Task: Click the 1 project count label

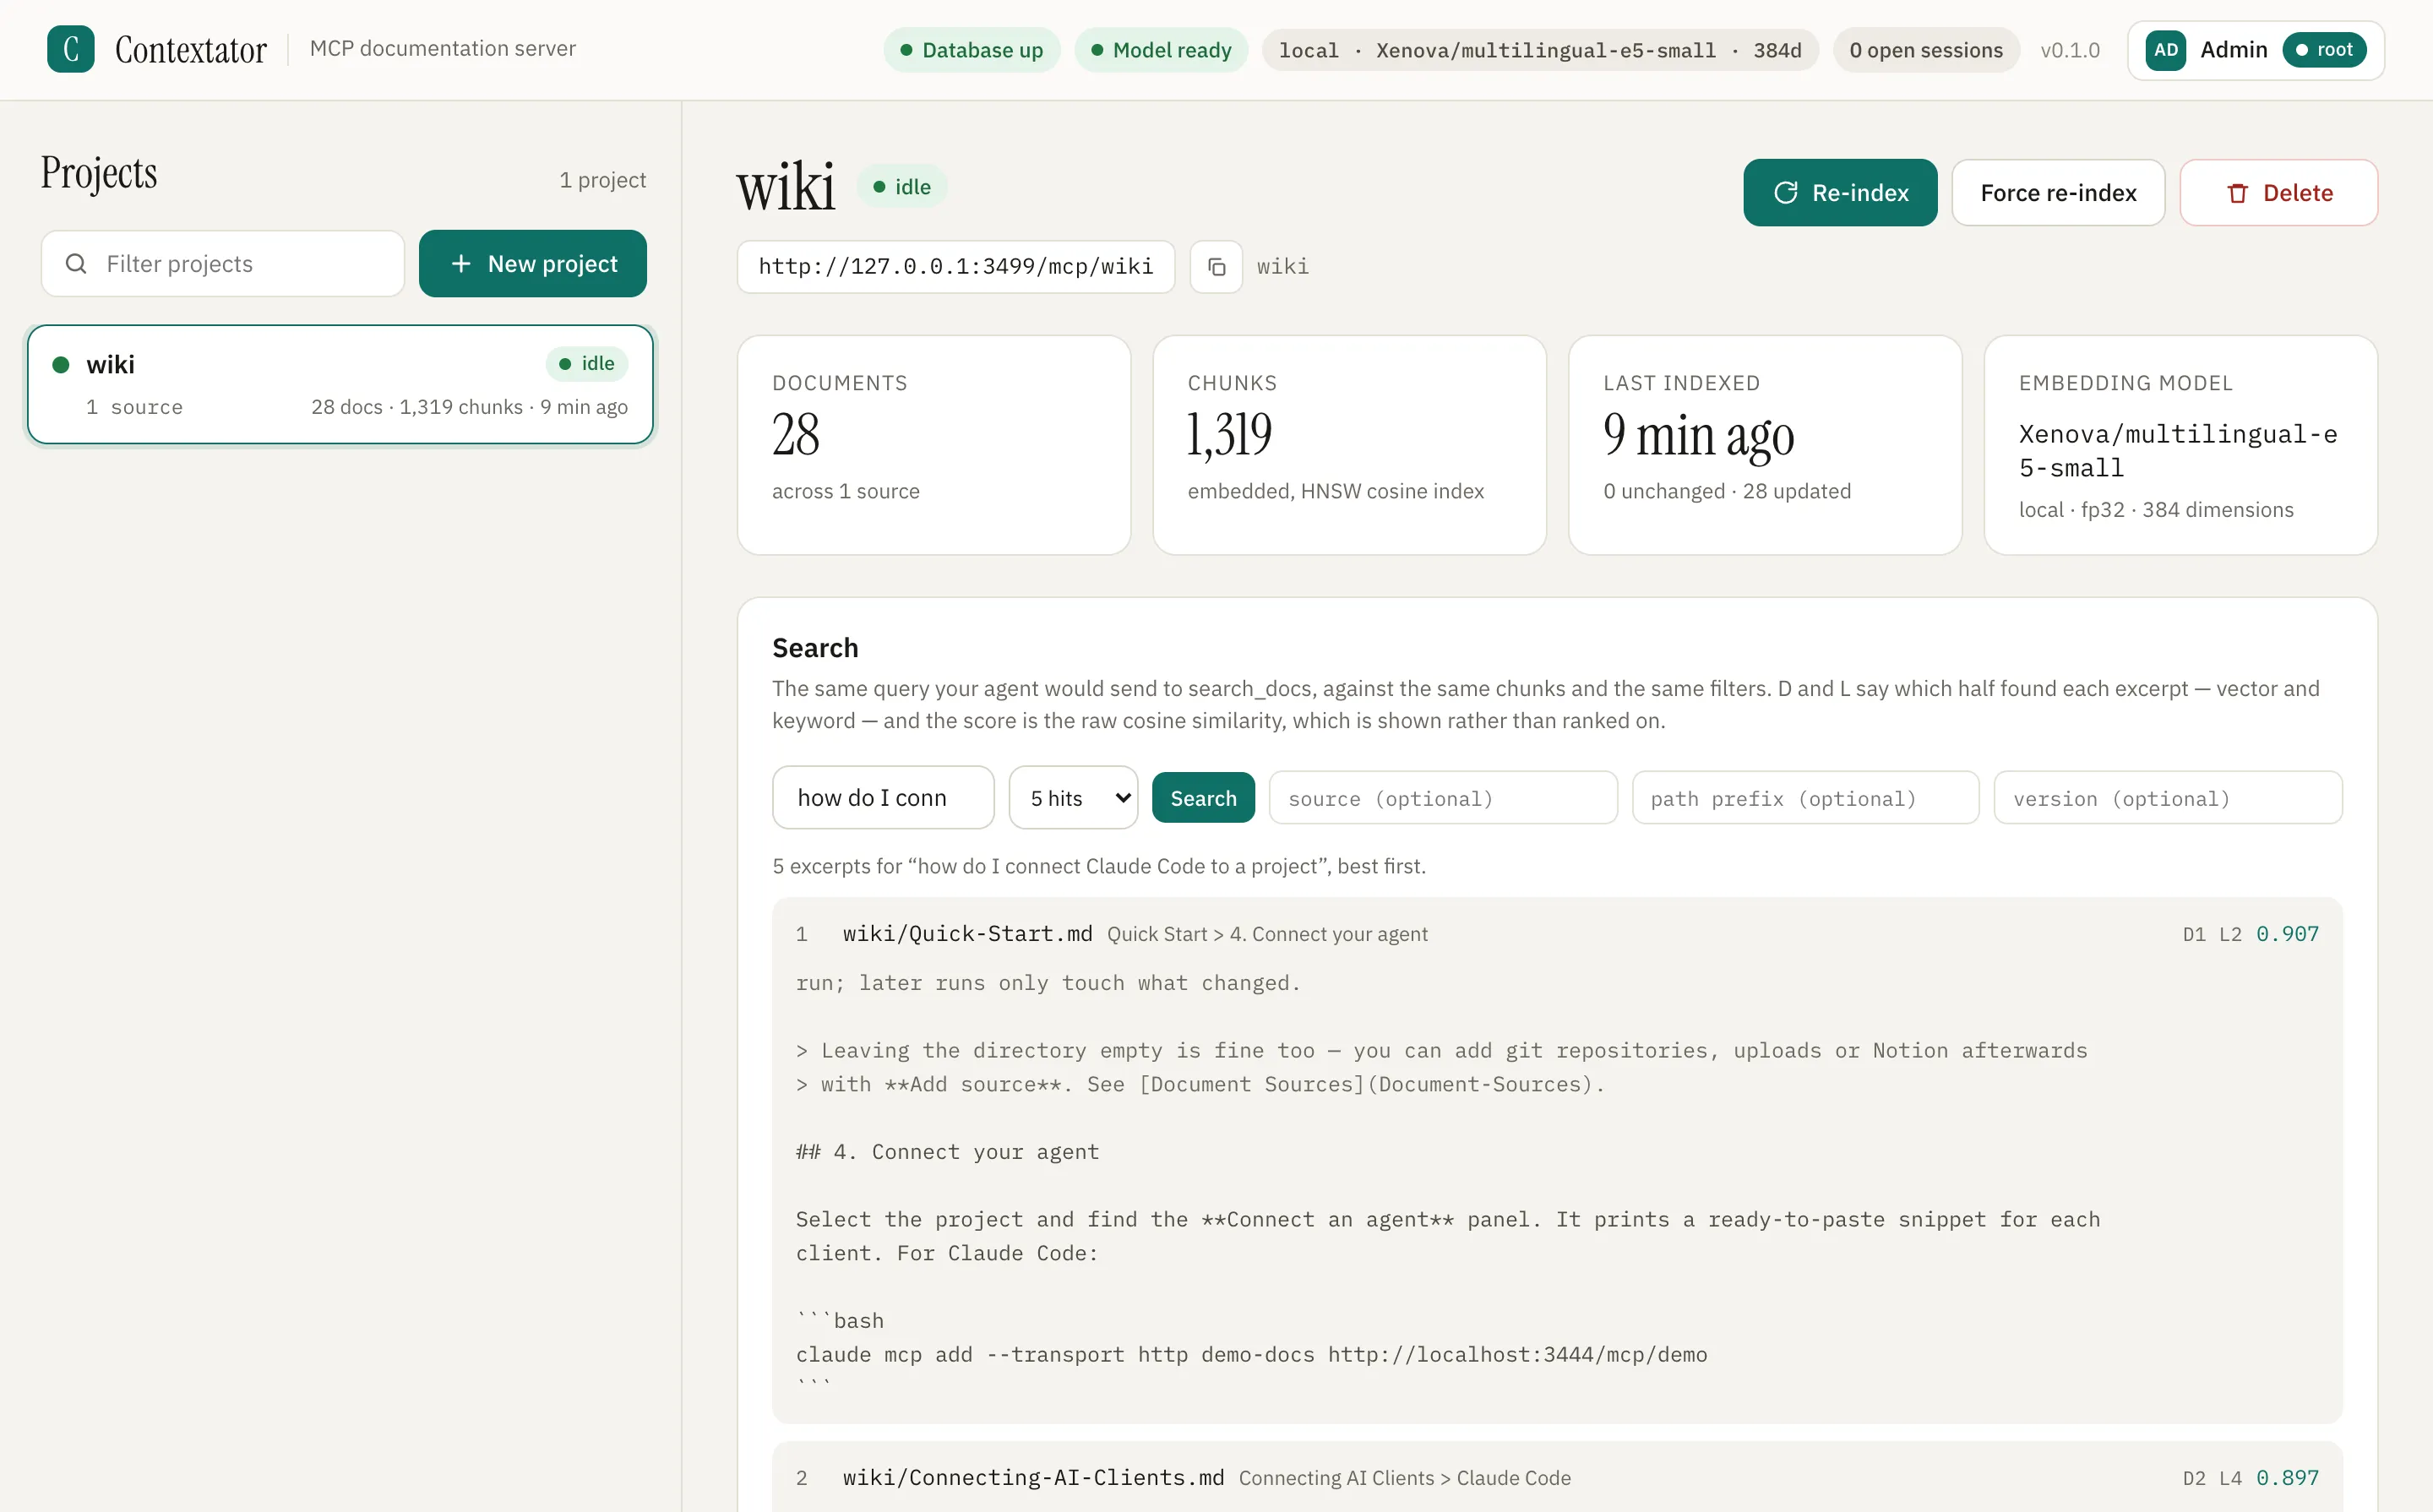Action: click(x=603, y=180)
